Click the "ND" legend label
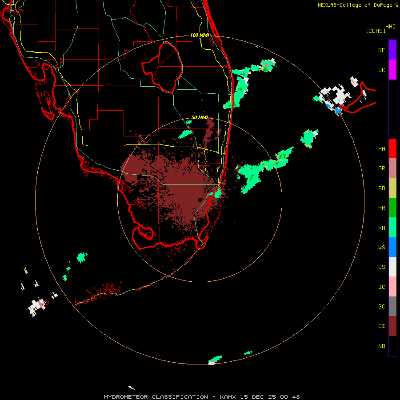The width and height of the screenshot is (400, 400). point(381,346)
